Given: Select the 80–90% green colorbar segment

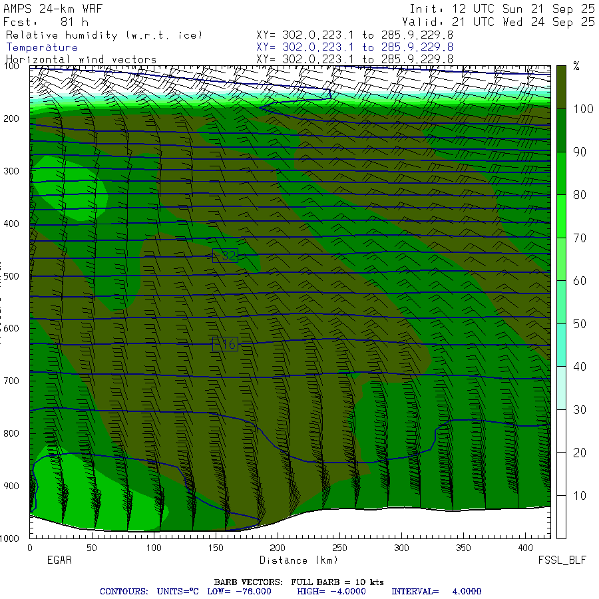Looking at the screenshot, I should tap(561, 174).
